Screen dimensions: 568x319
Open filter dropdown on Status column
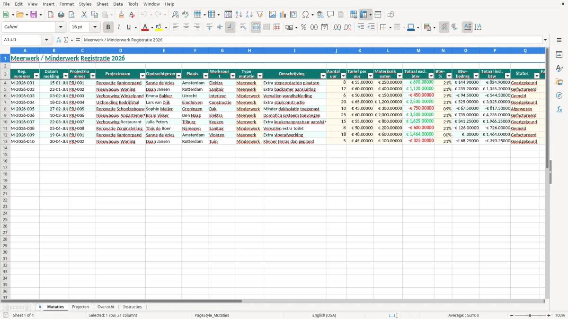click(536, 76)
